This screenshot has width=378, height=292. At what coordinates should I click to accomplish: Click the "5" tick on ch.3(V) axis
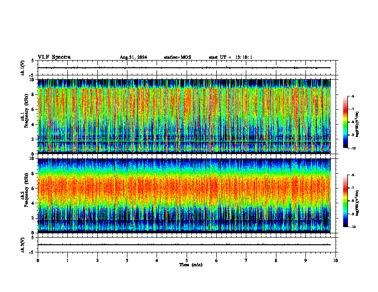(33, 238)
